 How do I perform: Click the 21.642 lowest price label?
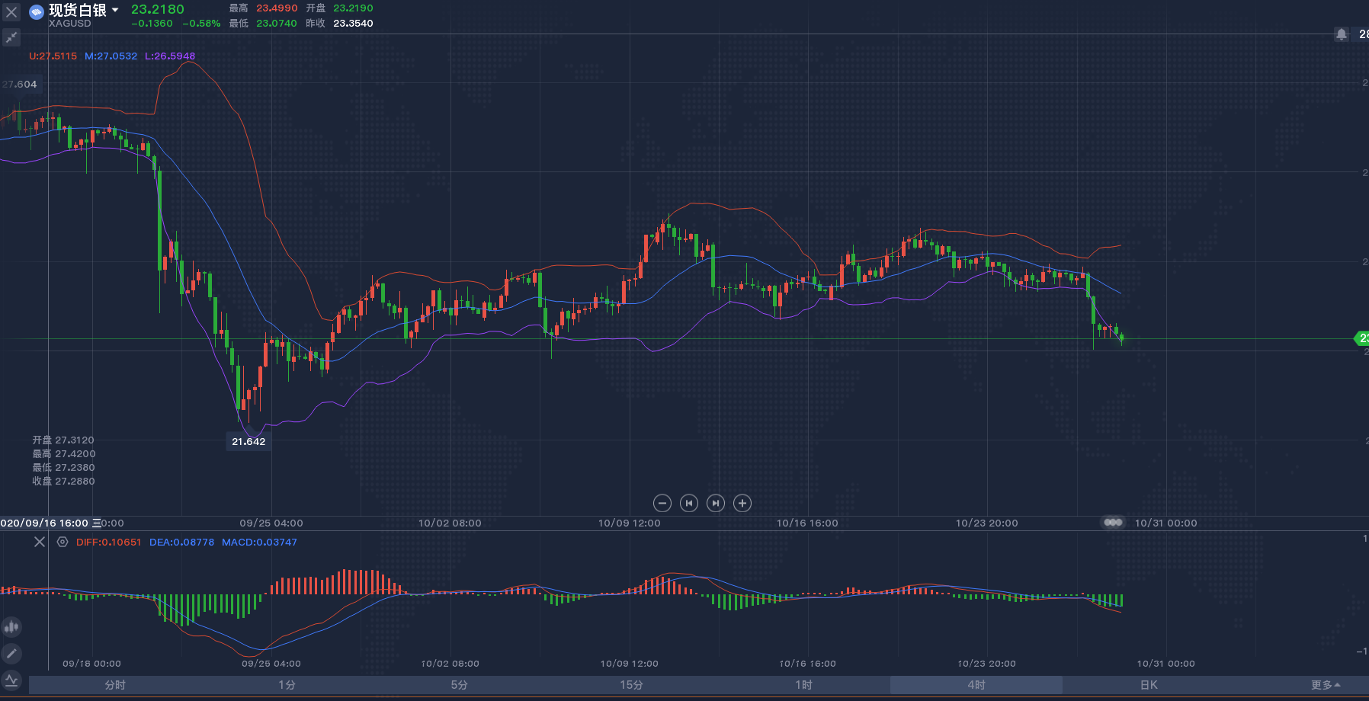coord(248,441)
